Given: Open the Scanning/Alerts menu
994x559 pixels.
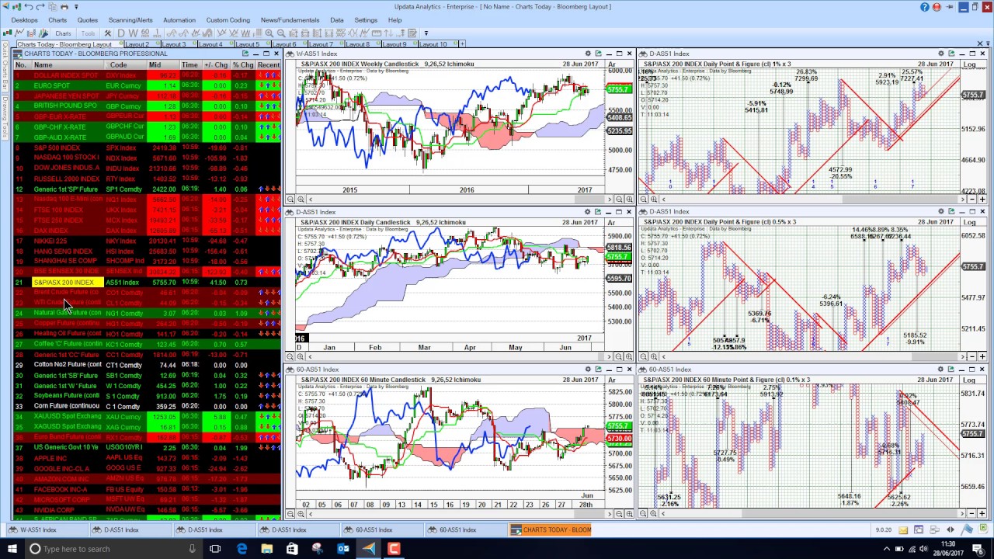Looking at the screenshot, I should coord(130,20).
